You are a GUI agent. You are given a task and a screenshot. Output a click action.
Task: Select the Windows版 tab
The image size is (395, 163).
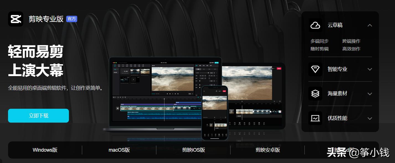45,150
